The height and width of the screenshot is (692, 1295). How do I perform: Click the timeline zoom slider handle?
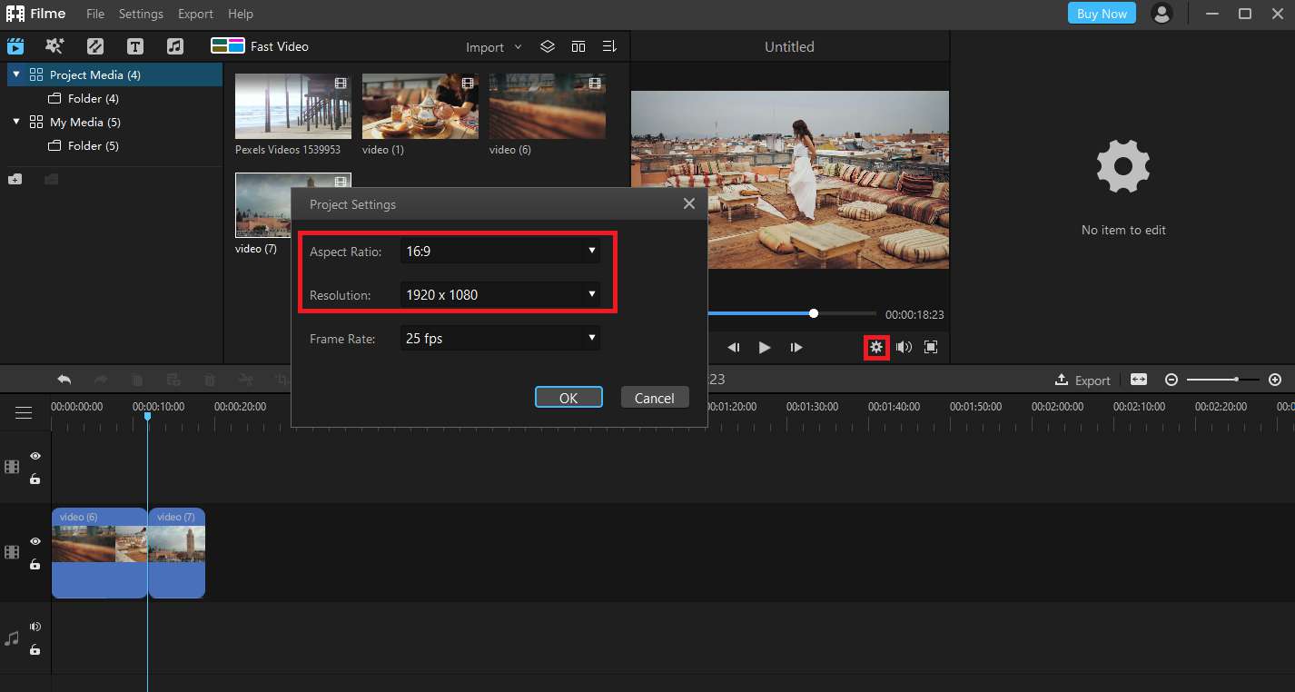click(1236, 380)
